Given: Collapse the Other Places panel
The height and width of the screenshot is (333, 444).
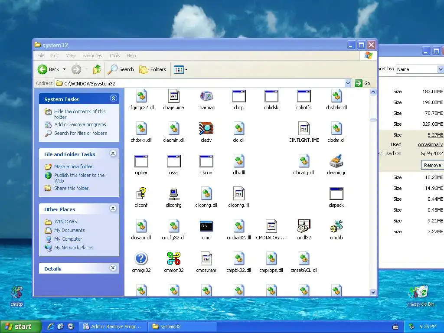Looking at the screenshot, I should click(113, 209).
